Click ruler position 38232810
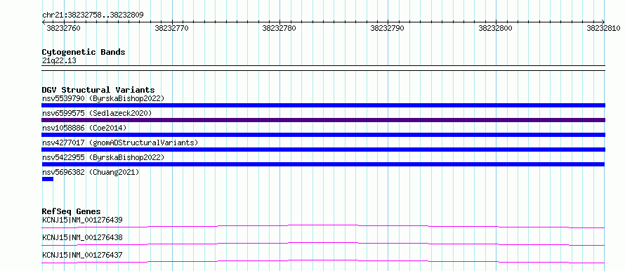Image resolution: width=625 pixels, height=271 pixels. (x=603, y=28)
